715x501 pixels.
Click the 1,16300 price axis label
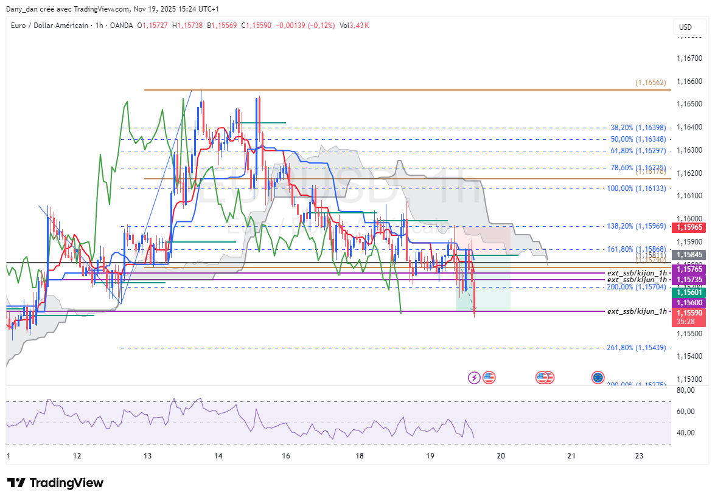click(689, 150)
